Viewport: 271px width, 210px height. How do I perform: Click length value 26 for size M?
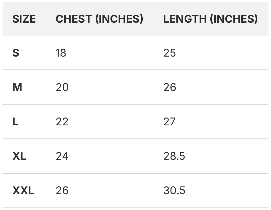tap(170, 87)
